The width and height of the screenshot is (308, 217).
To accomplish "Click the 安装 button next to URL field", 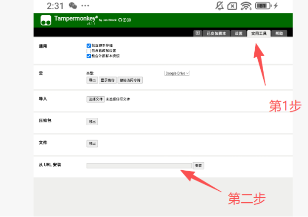I will [x=198, y=166].
